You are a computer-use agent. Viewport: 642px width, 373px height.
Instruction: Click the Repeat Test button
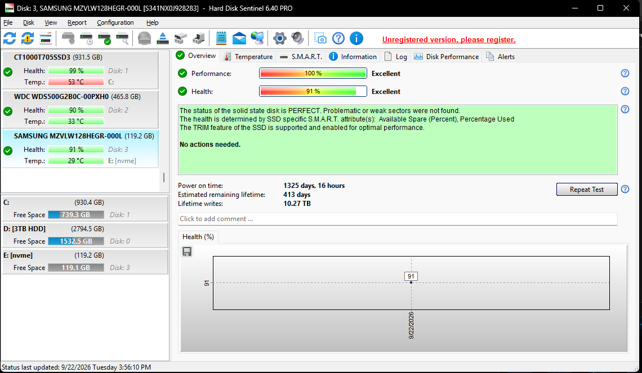click(587, 190)
